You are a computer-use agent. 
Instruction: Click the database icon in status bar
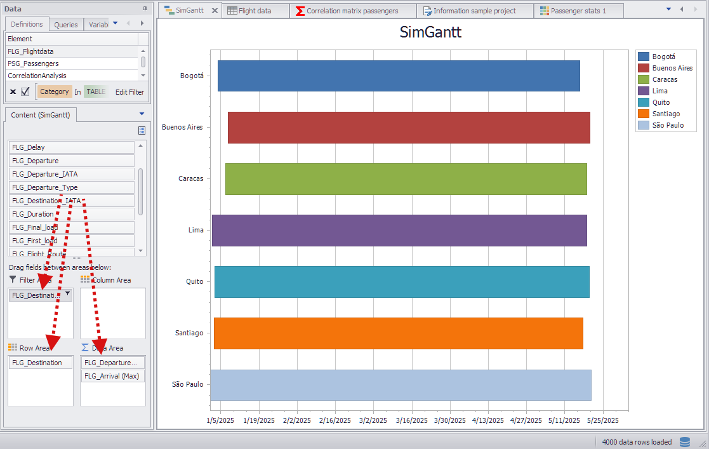click(x=685, y=442)
